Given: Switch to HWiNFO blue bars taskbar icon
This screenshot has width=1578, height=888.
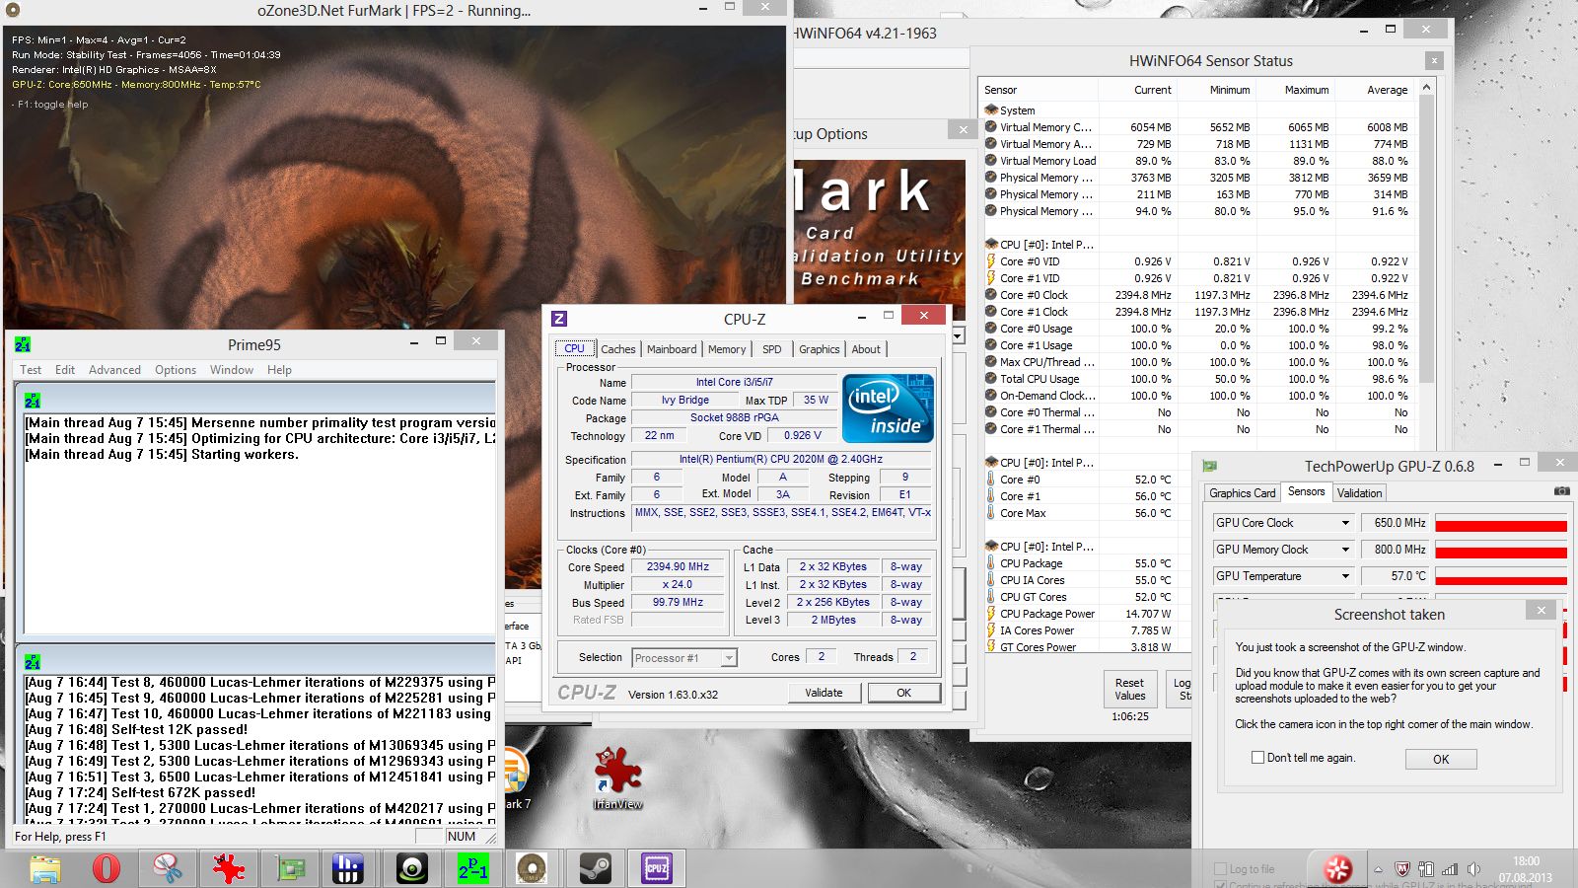Looking at the screenshot, I should pos(349,868).
